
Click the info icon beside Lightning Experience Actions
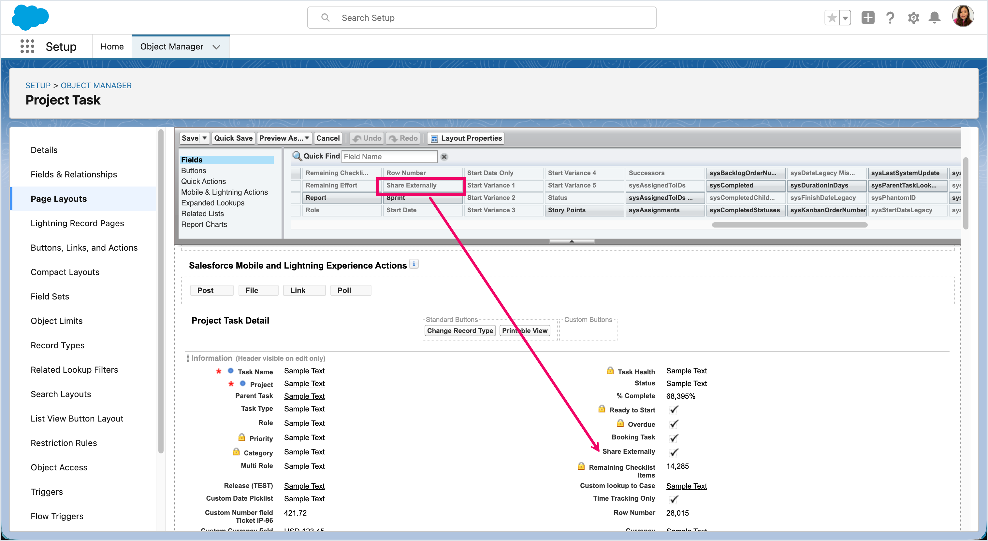point(414,264)
